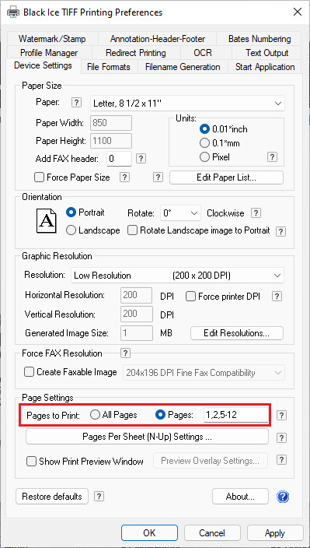Click Preview Overlay Settings button
This screenshot has height=548, width=310.
coord(211,461)
